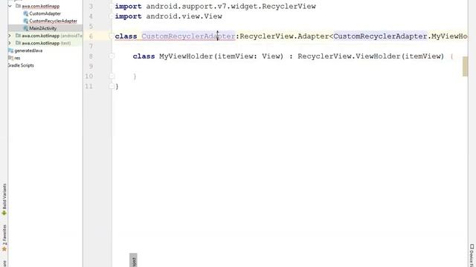This screenshot has width=476, height=267.
Task: Click android.support.v7.widget.RecyclerView import path
Action: (231, 7)
